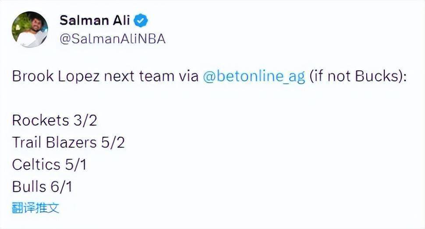Click the 翻译推文 translate tweet link
425x229 pixels.
[x=35, y=208]
